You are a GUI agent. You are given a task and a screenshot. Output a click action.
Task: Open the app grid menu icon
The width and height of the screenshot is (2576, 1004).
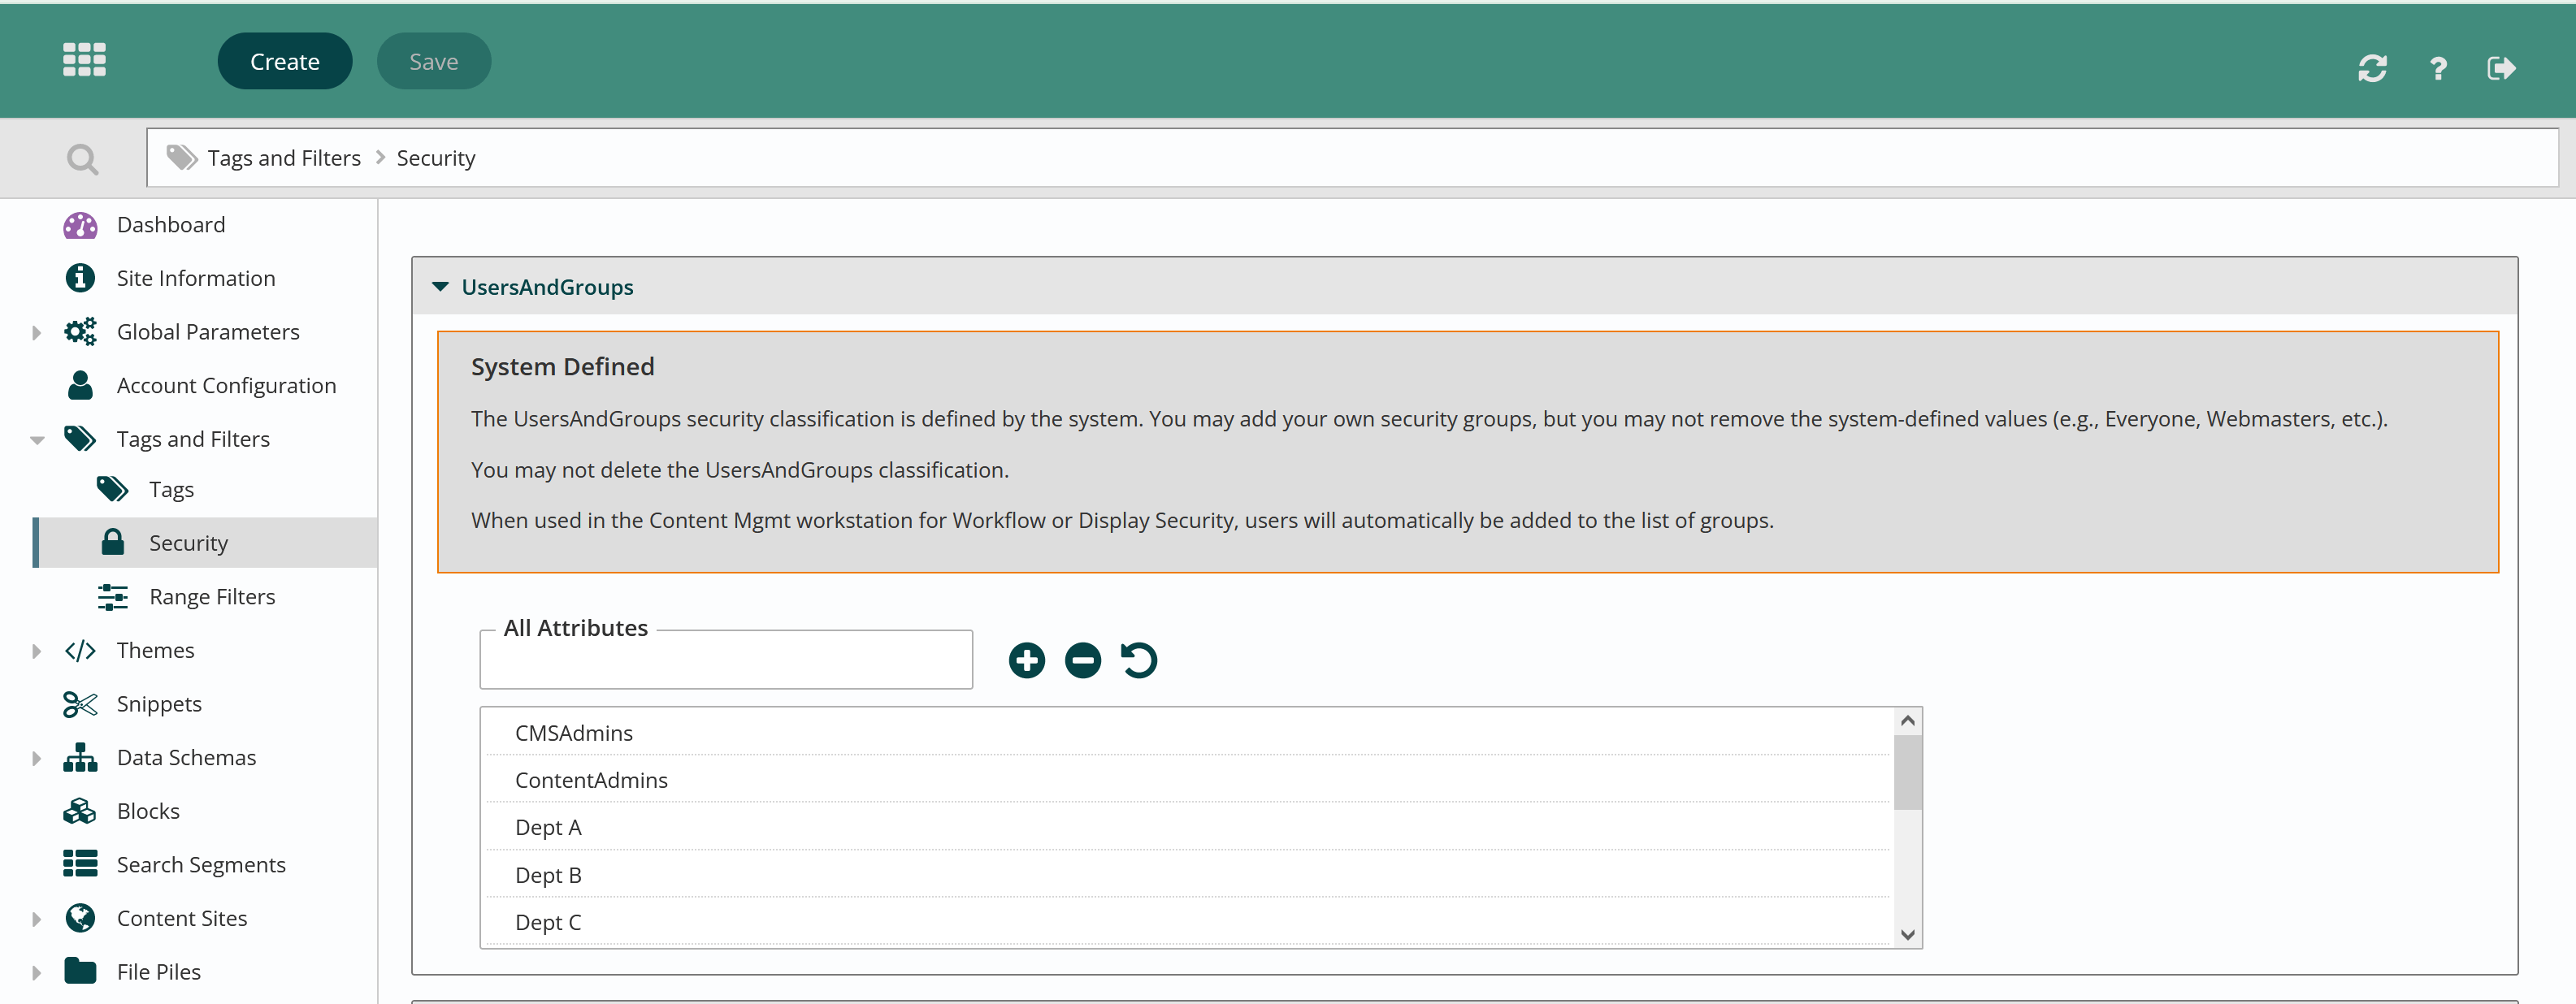(84, 60)
